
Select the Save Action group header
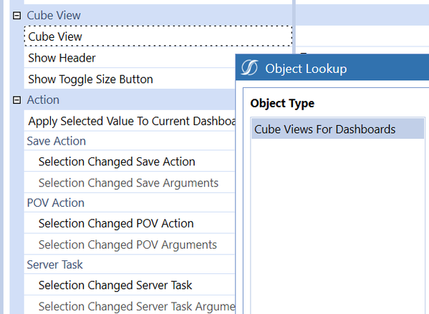(130, 141)
